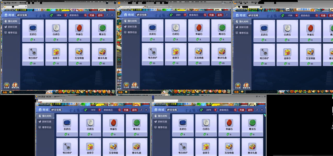Click round 珍宝阁 emblem in the 2331-balance window
Viewport: 333px width, 156px height.
(x=127, y=85)
